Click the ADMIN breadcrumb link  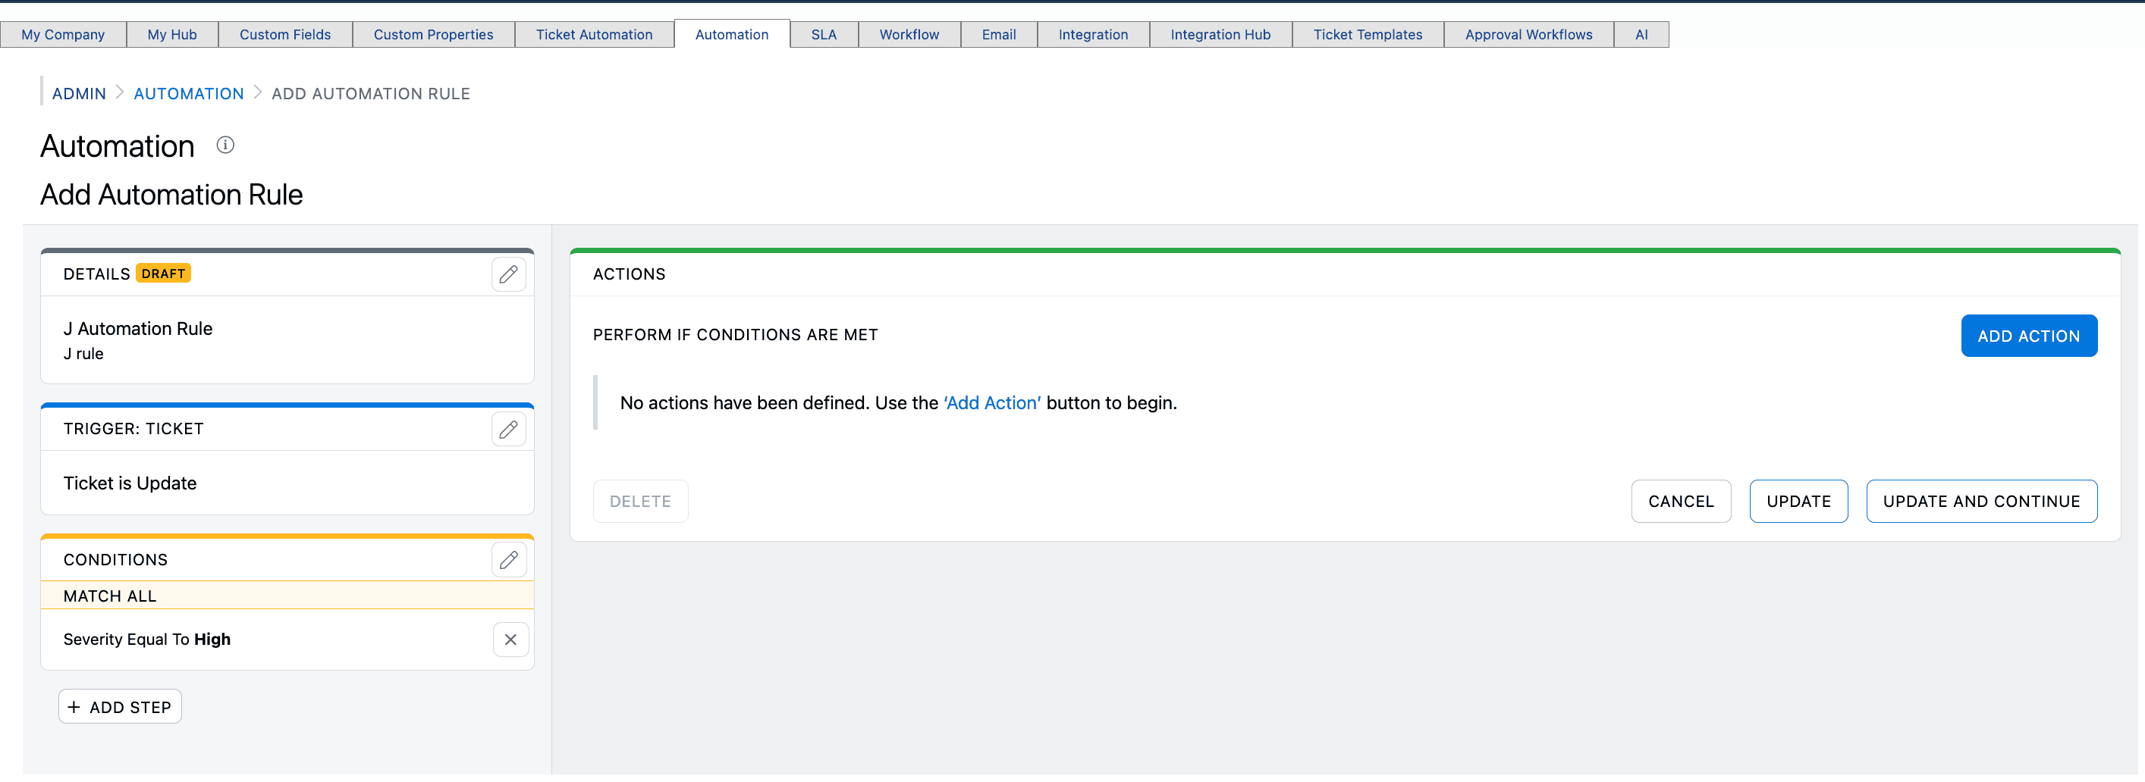pyautogui.click(x=79, y=94)
